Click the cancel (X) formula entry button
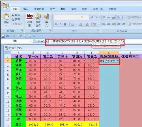Viewport: 142px width, 127px height. 38,41
